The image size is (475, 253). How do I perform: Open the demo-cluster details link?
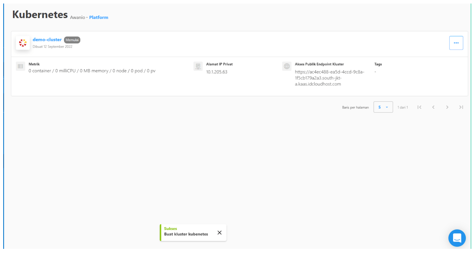pyautogui.click(x=47, y=40)
